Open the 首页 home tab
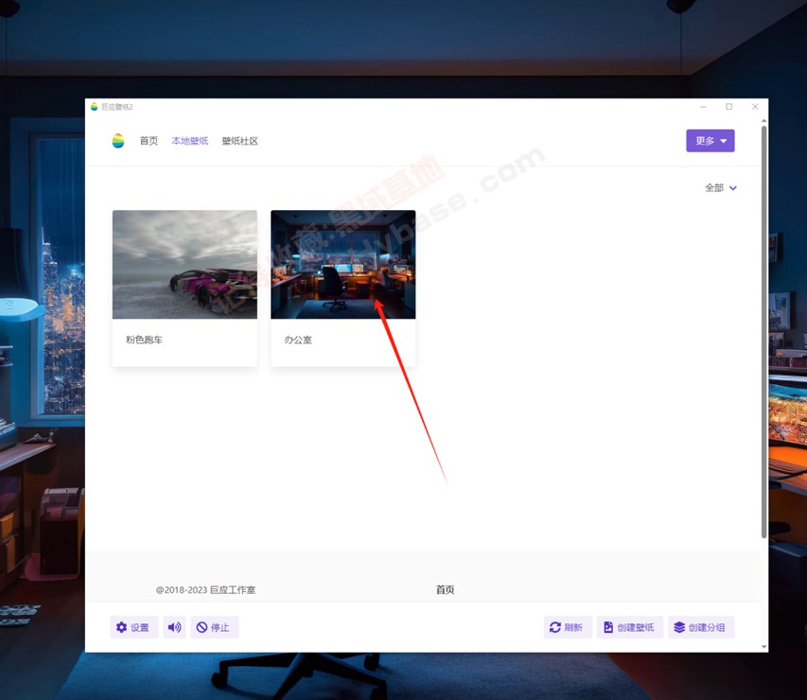 click(149, 141)
